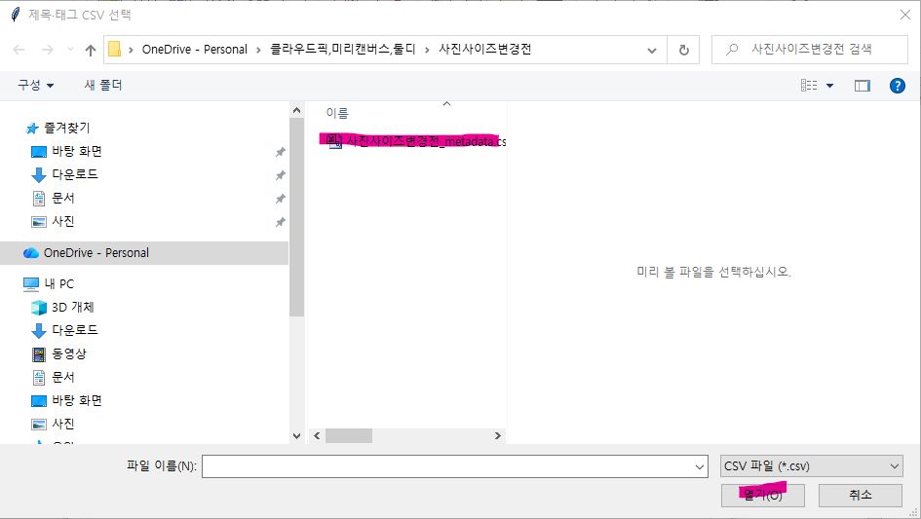
Task: Click pin icon next to 문서 favorite
Action: (x=280, y=199)
